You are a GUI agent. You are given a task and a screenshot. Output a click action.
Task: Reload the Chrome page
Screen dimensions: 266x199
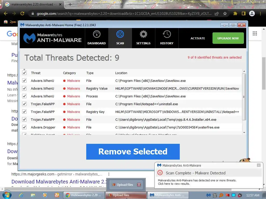point(22,13)
